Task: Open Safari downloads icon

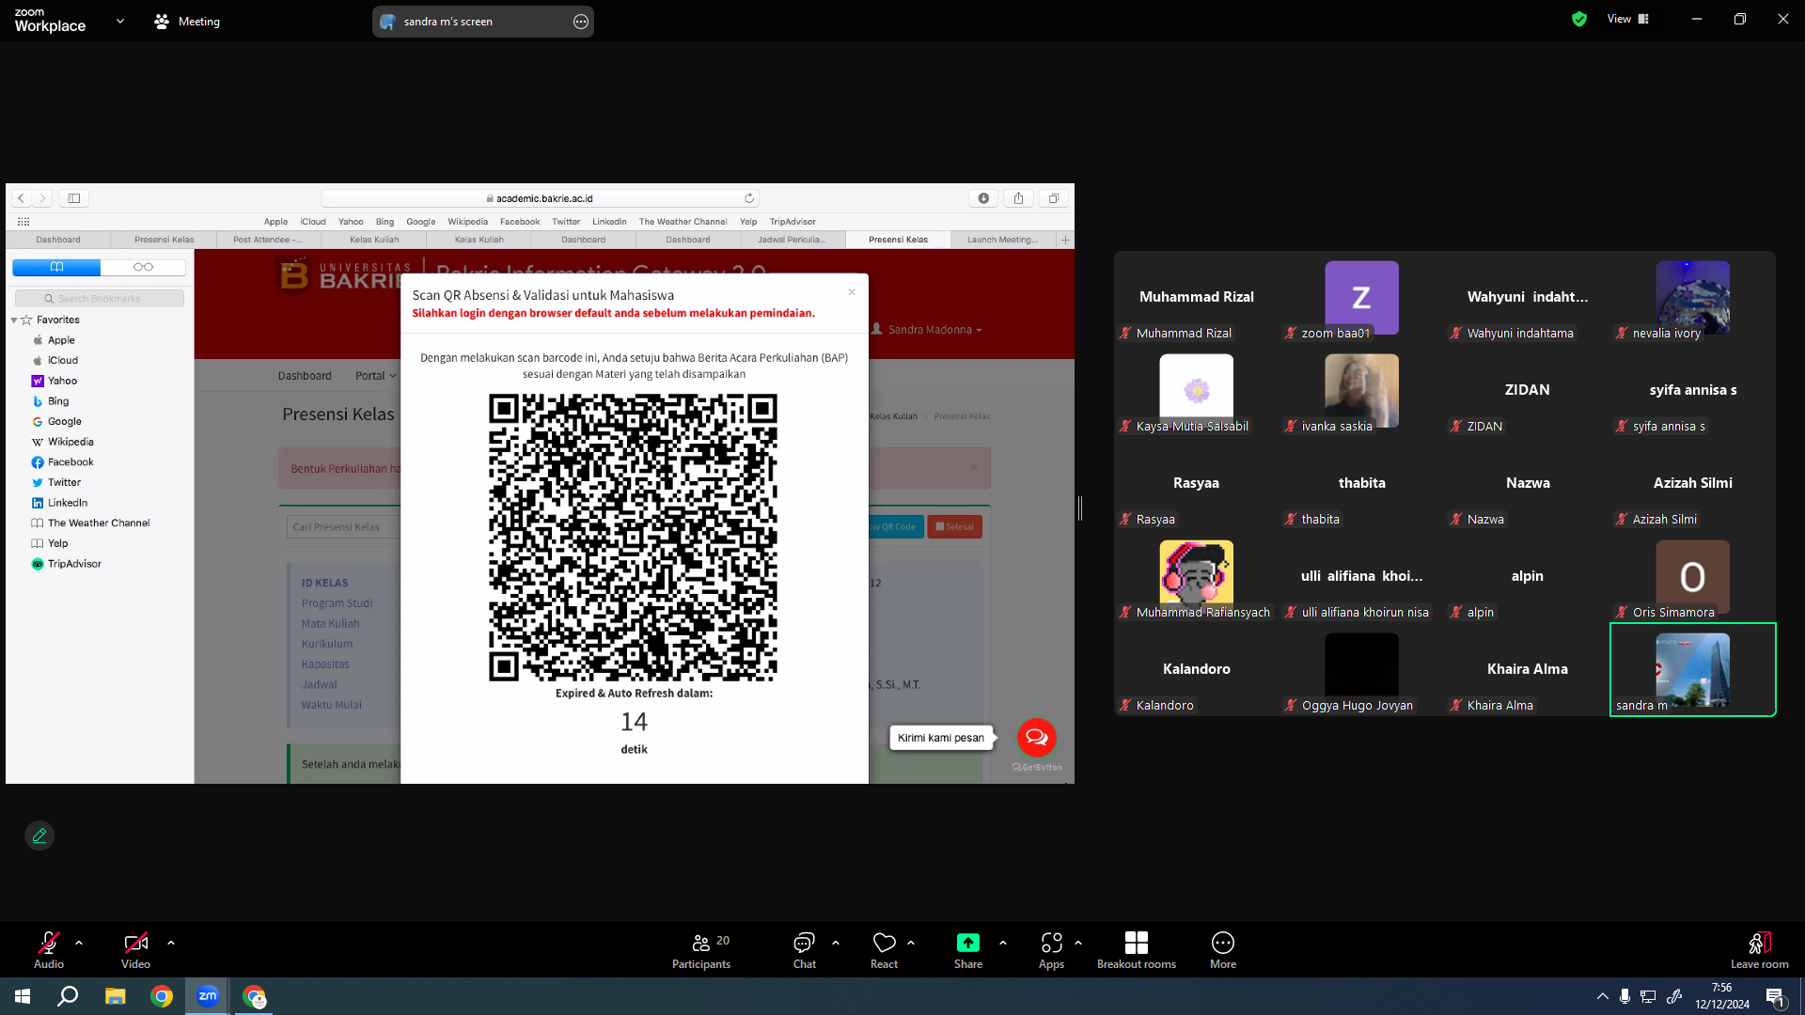Action: [x=983, y=198]
